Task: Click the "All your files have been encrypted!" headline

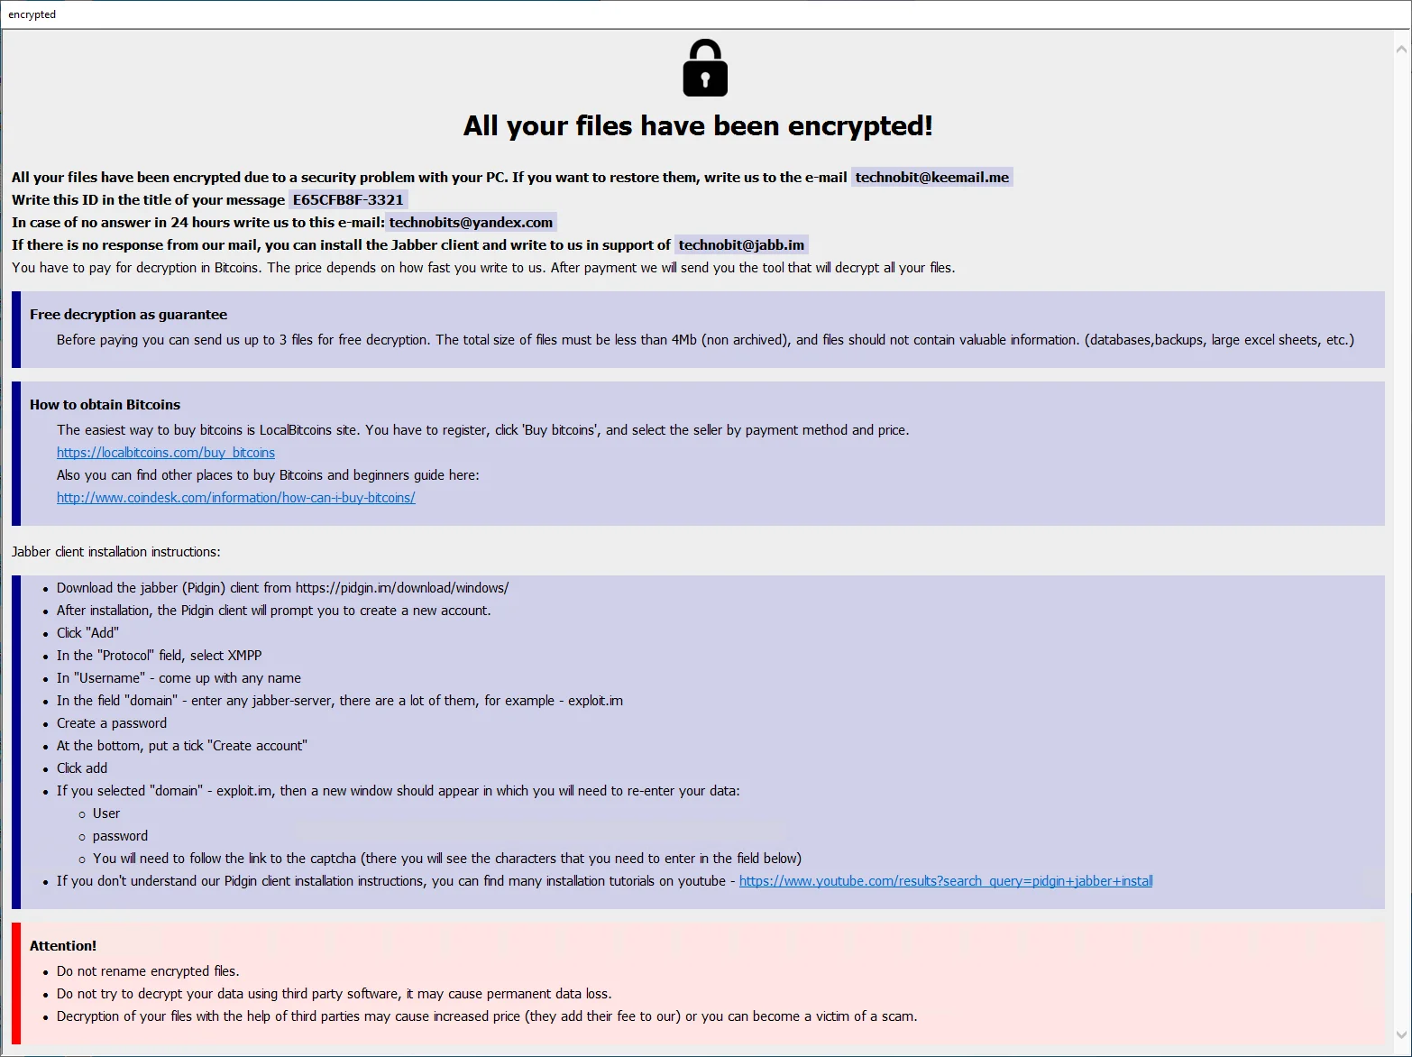Action: (x=698, y=126)
